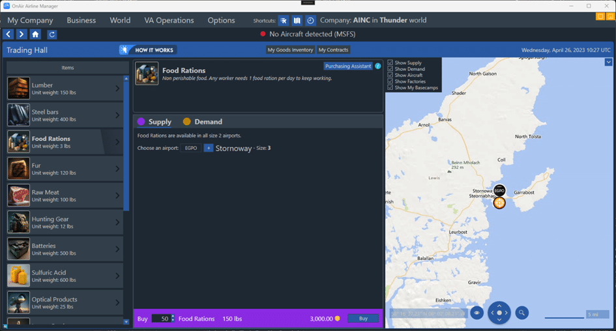Image resolution: width=616 pixels, height=331 pixels.
Task: Click the plus button next to EGPO
Action: coord(208,148)
